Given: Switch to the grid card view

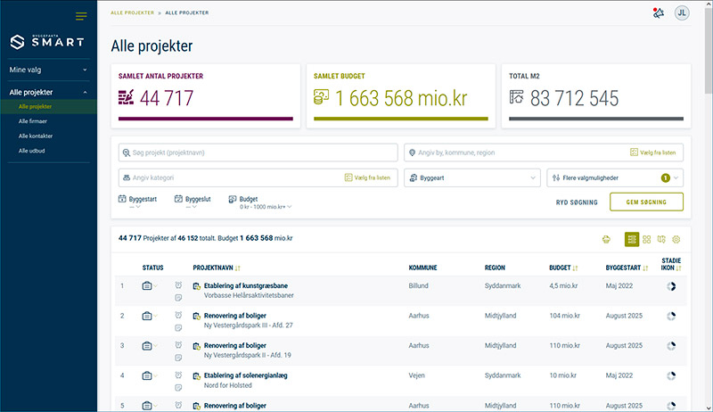Looking at the screenshot, I should [647, 239].
